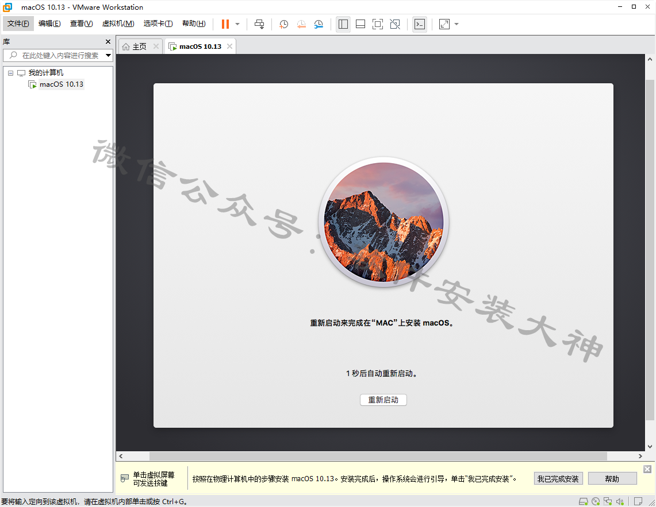This screenshot has width=656, height=507.
Task: Select 我的计算机 in the library tree
Action: point(45,73)
